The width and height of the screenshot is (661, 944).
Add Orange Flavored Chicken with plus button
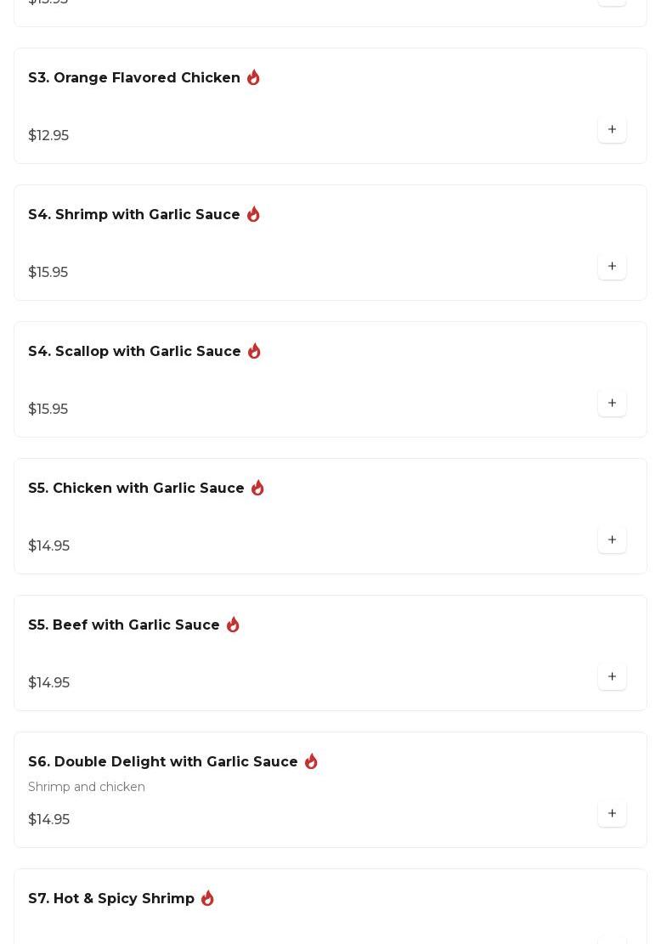(612, 129)
